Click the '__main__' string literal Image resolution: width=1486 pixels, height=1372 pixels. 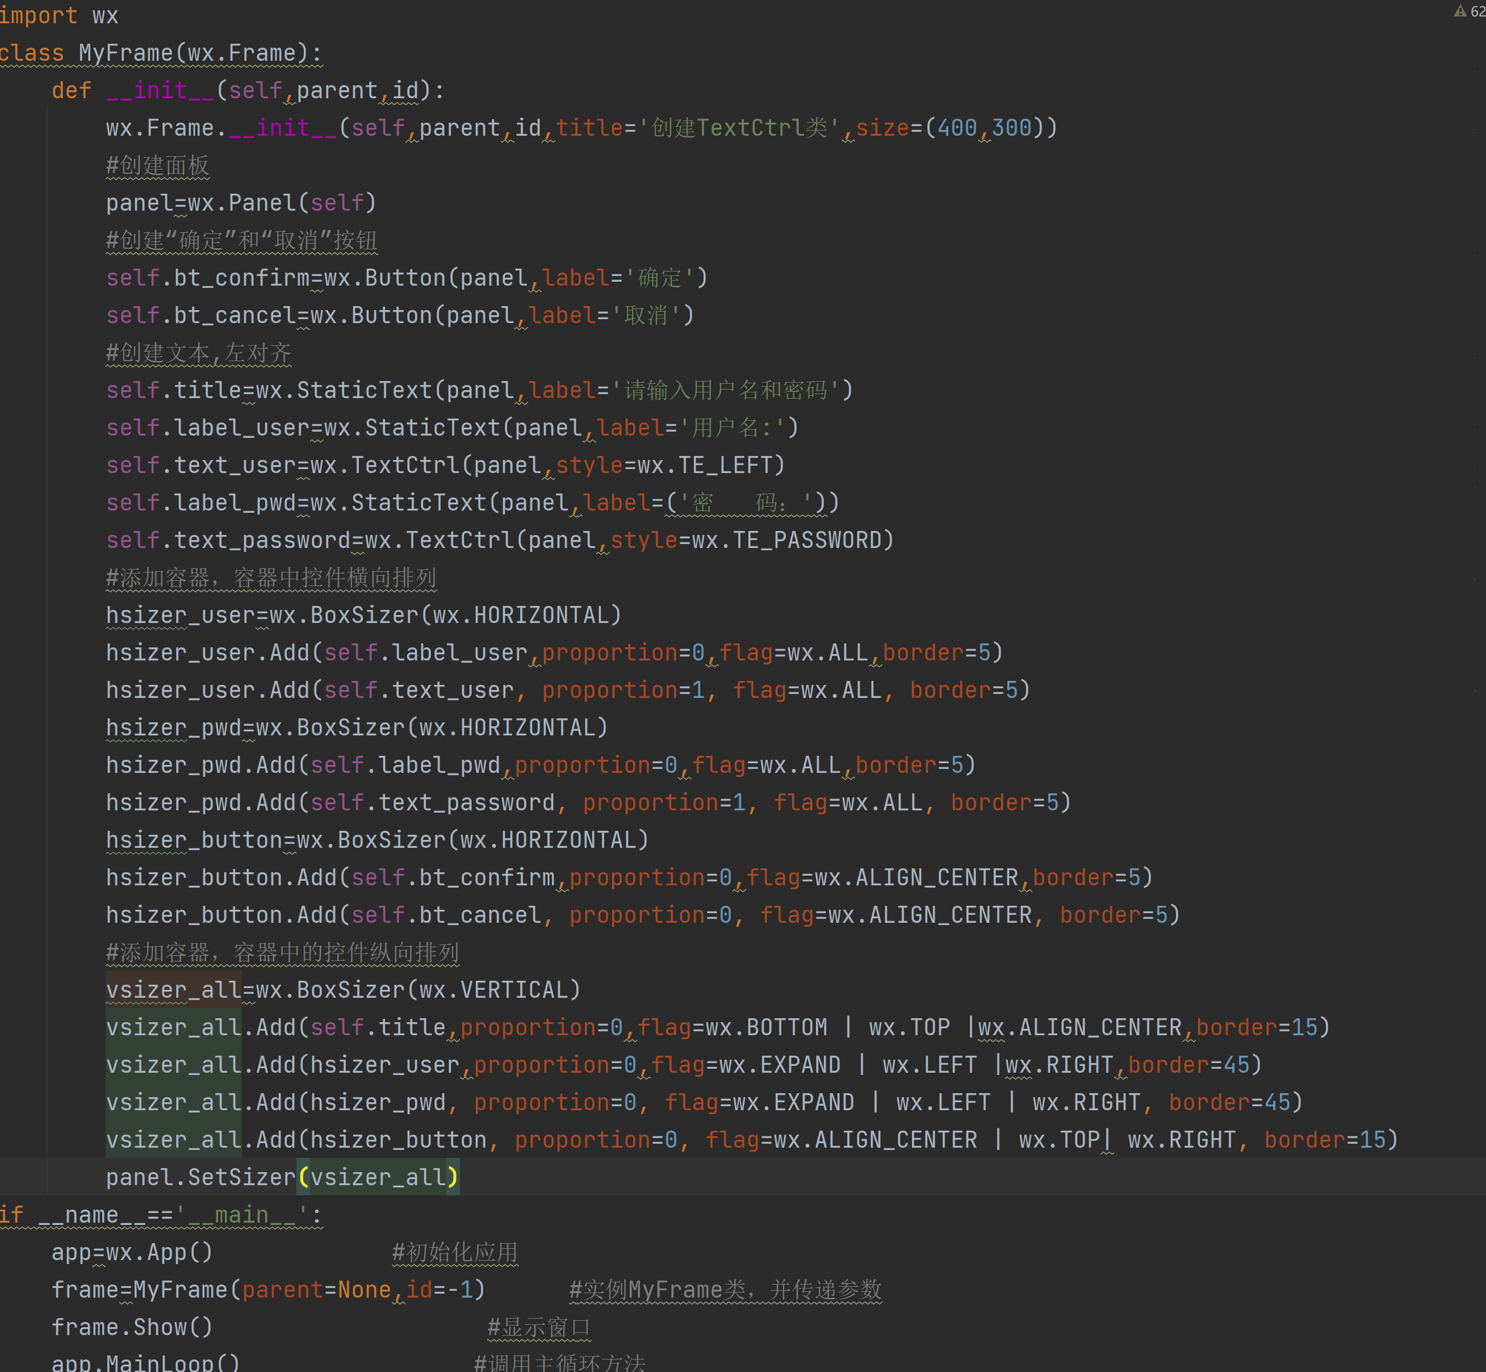click(x=241, y=1215)
